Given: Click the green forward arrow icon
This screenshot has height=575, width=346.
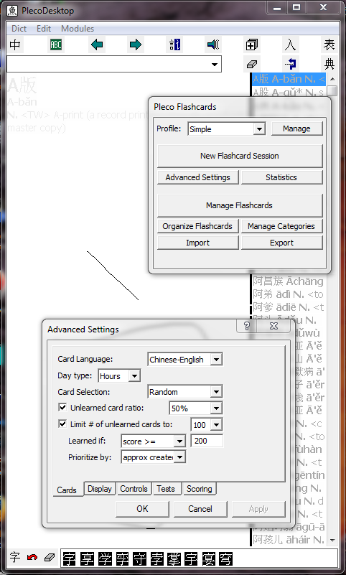Looking at the screenshot, I should (136, 45).
